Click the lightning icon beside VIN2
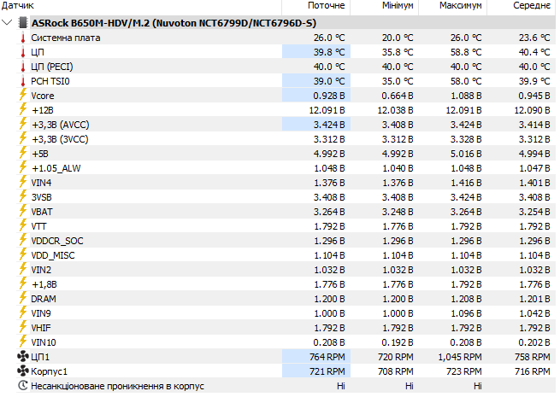 tap(23, 269)
